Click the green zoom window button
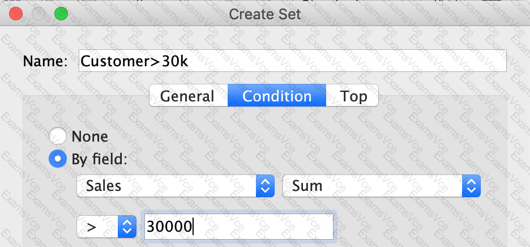The height and width of the screenshot is (247, 530). [61, 14]
